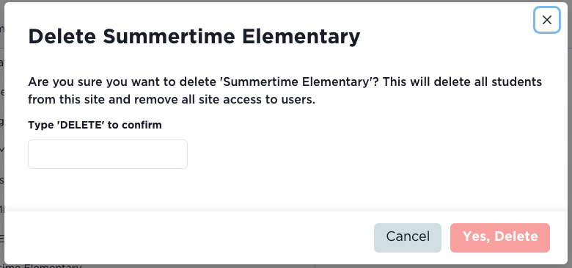Click the word 'Delete' starting the title
572x268 pixels.
(62, 37)
